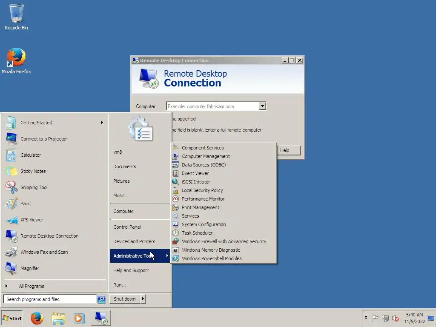Launch the Calculator icon
Viewport: 436px width, 327px height.
[x=11, y=155]
